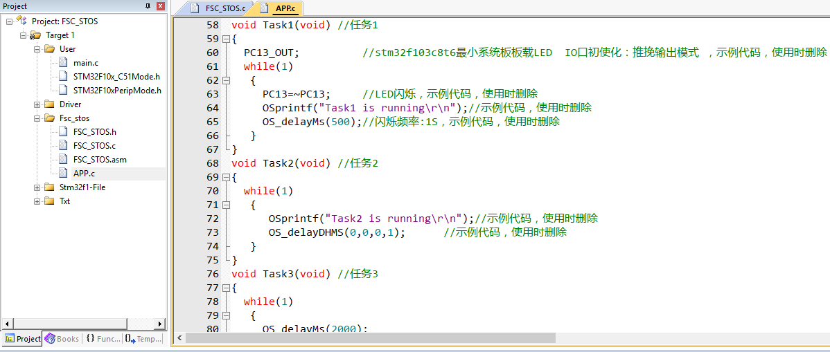Click the main.c file icon
This screenshot has width=830, height=352.
tap(63, 63)
